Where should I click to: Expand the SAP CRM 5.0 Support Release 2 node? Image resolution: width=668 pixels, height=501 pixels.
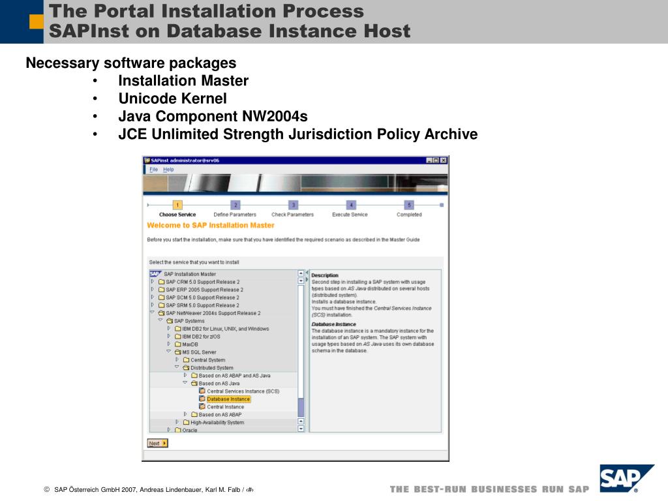pos(153,282)
